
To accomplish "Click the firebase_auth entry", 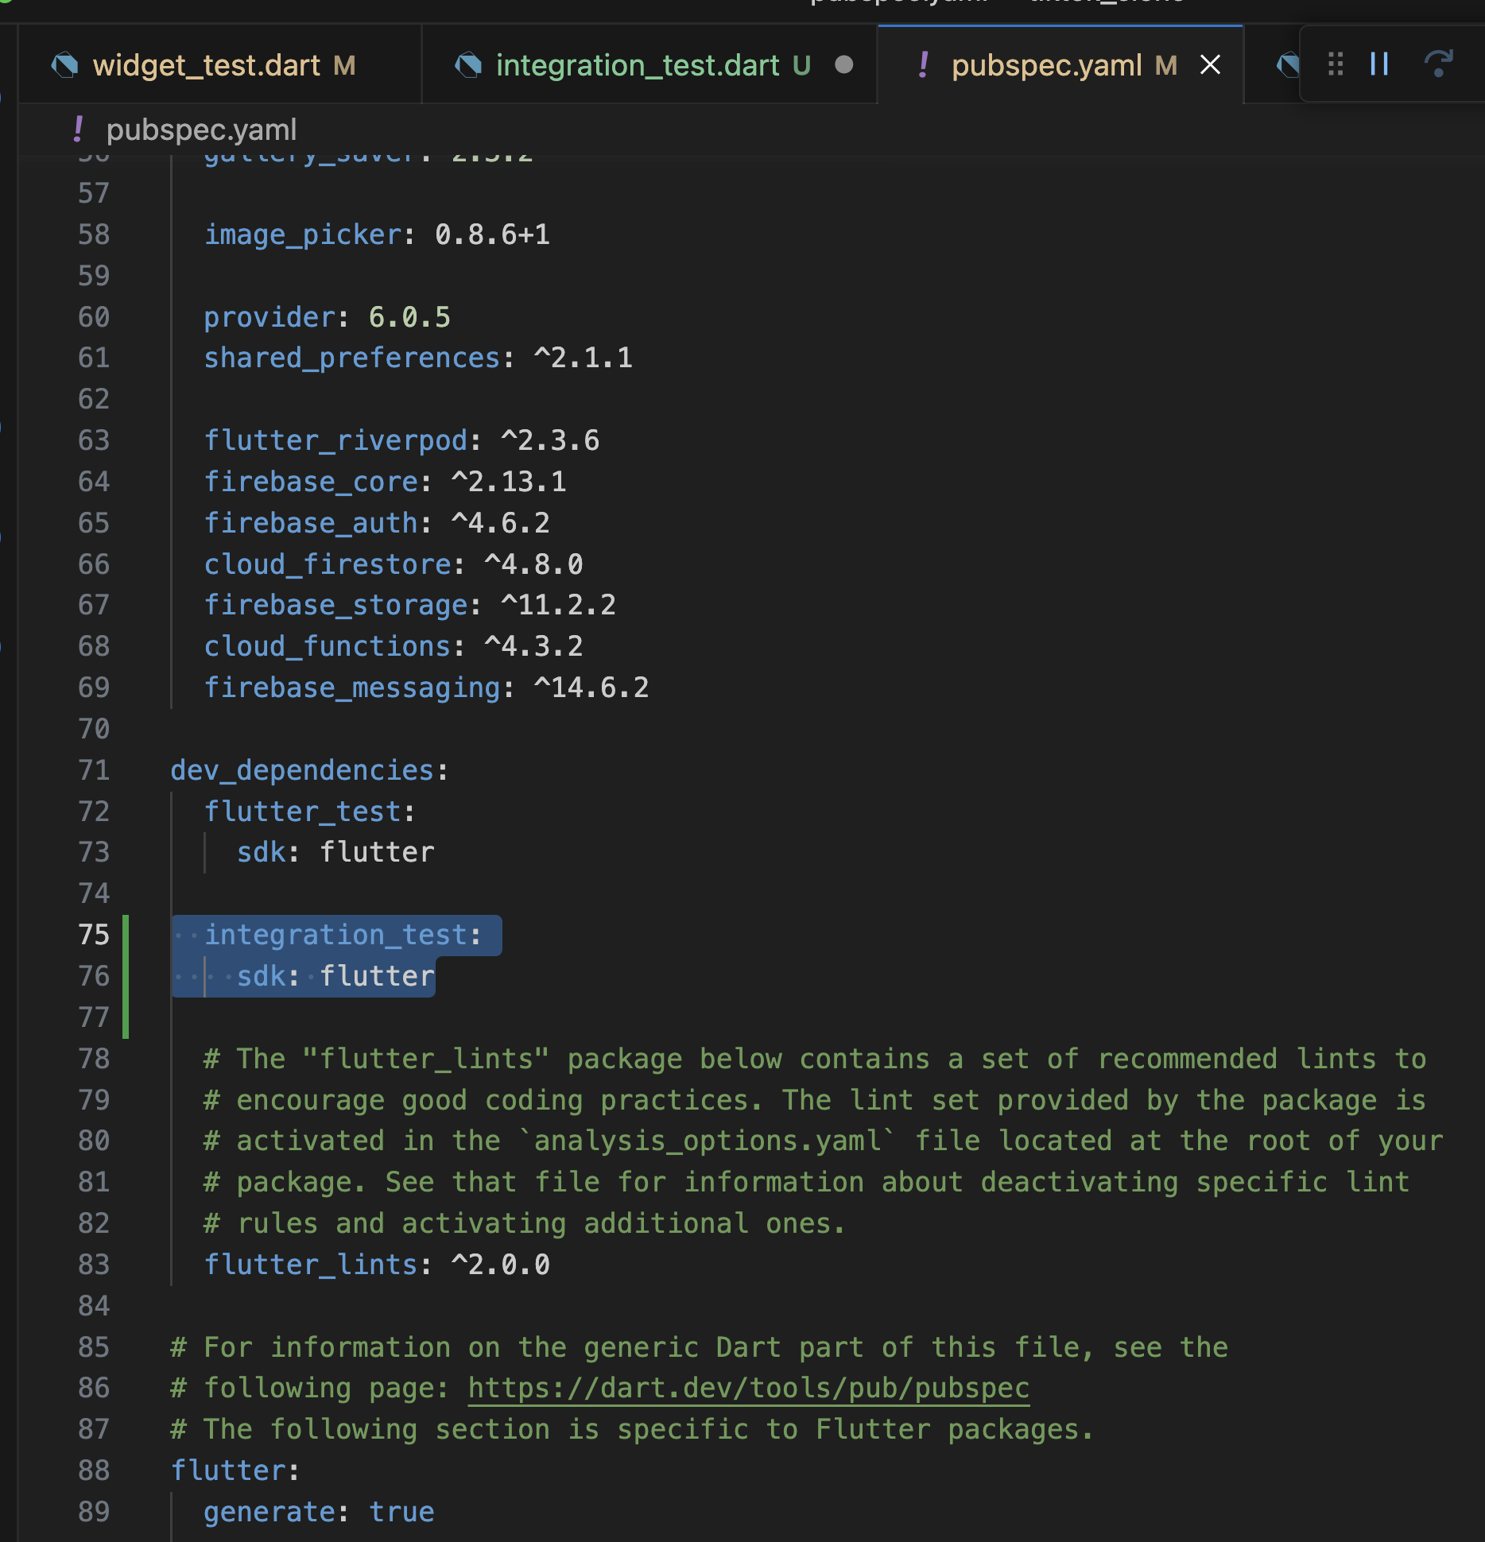I will click(x=377, y=523).
